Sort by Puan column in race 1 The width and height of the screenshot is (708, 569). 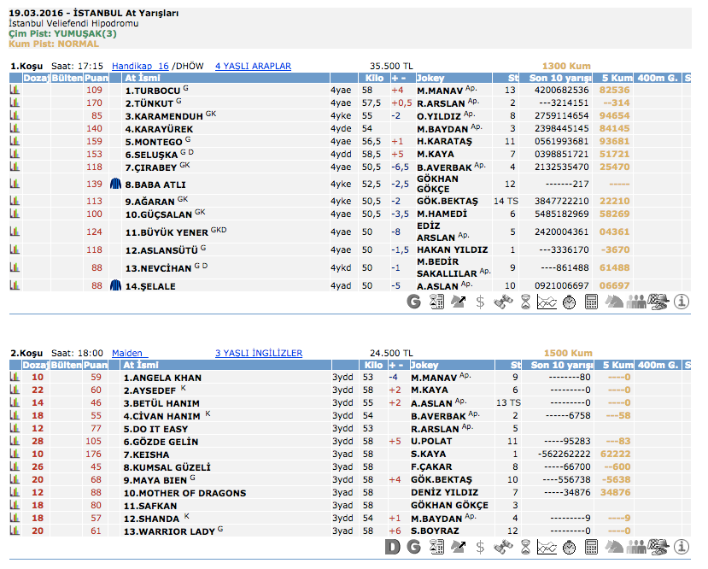96,78
